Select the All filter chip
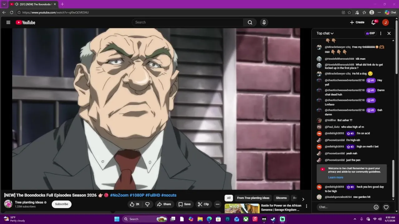The width and height of the screenshot is (399, 224). [229, 198]
